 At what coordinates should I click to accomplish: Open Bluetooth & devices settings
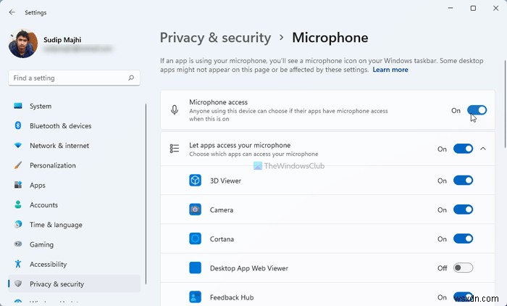point(75,125)
